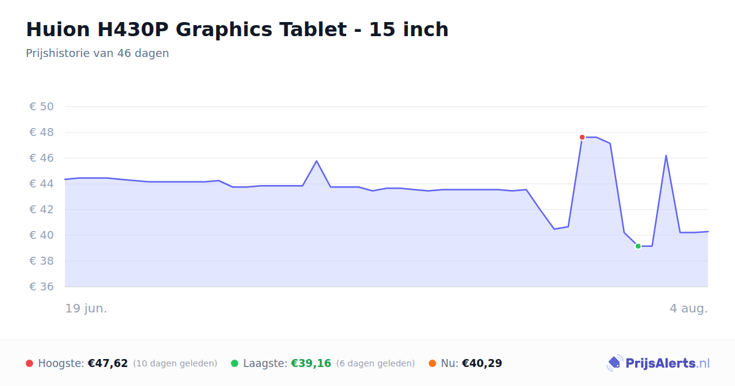Click the 10 dagen geleden note
The width and height of the screenshot is (735, 386).
tap(175, 363)
